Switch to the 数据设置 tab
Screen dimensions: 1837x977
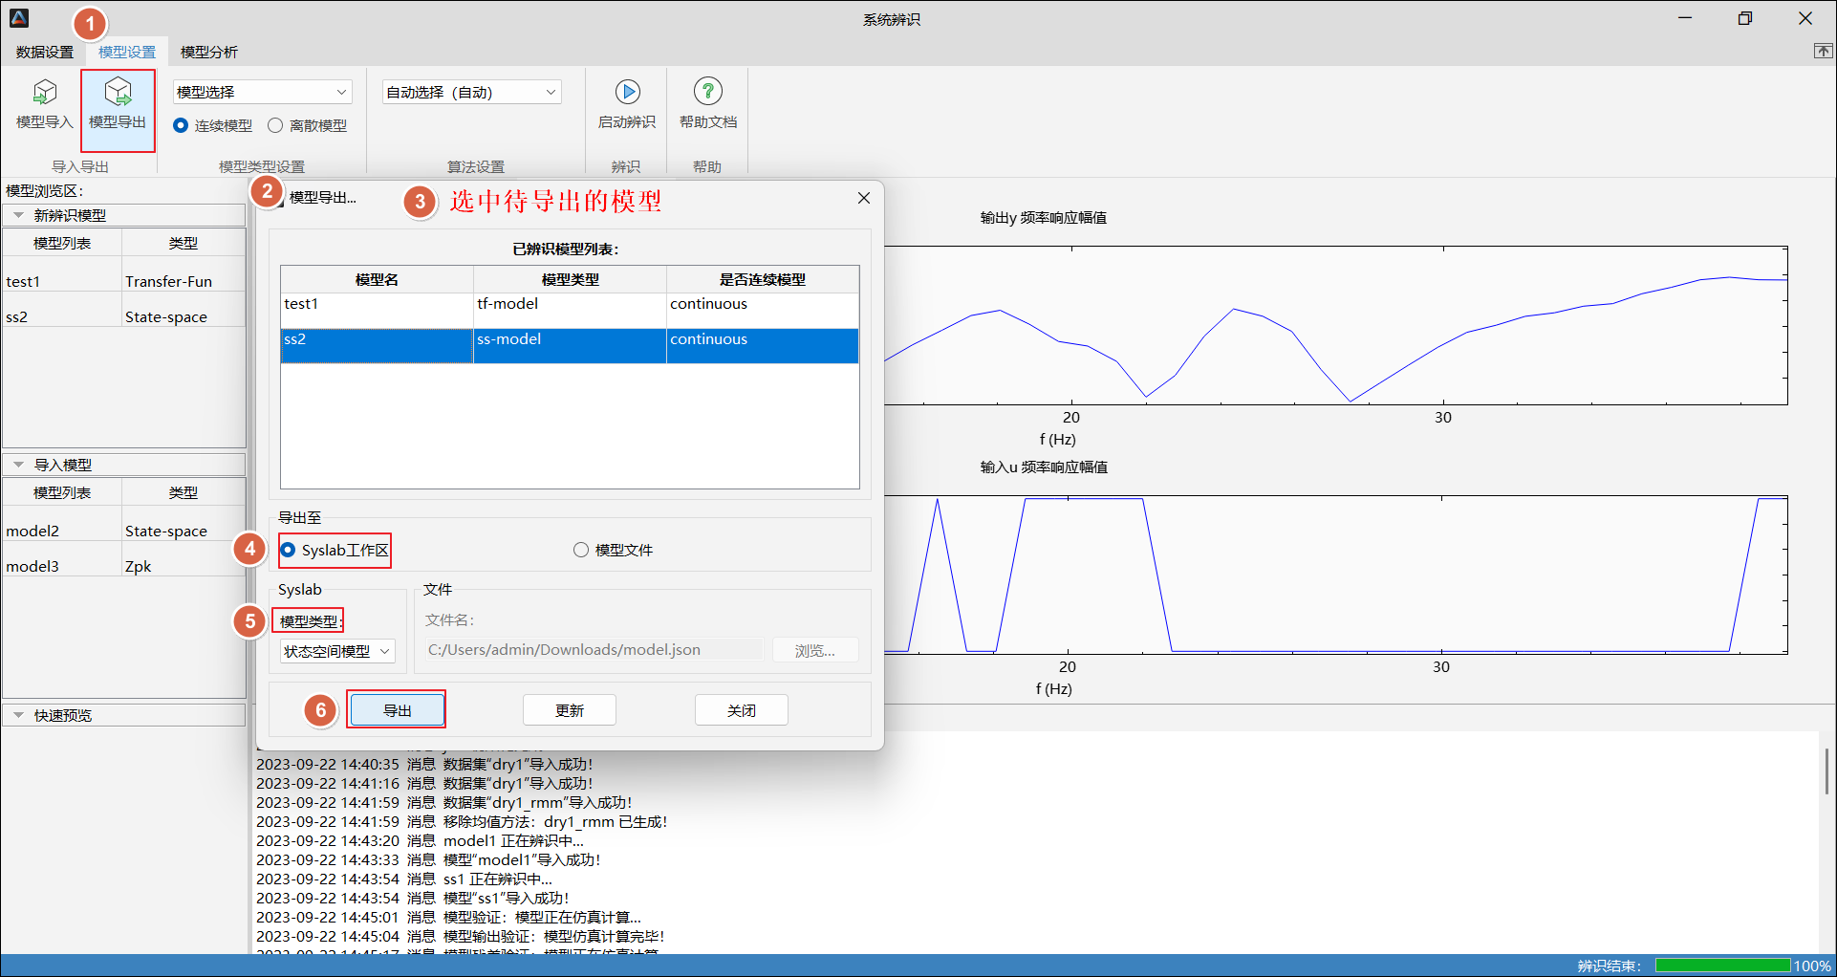[x=44, y=52]
